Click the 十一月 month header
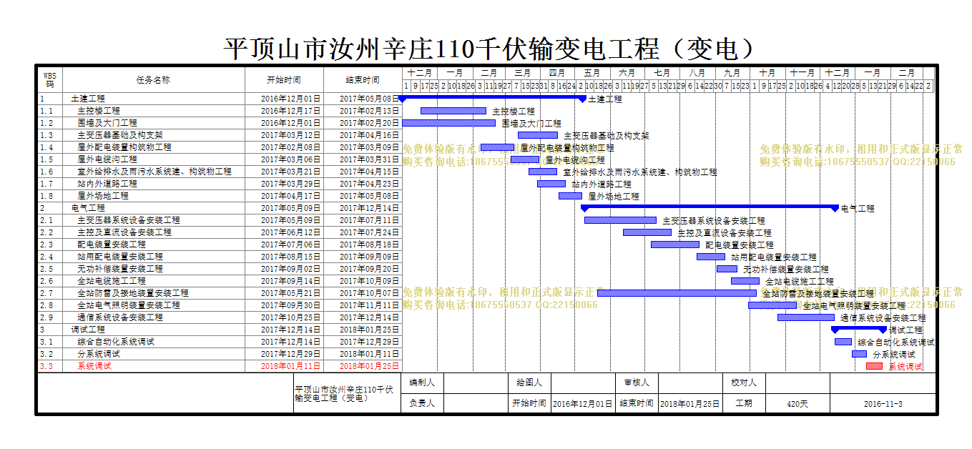The image size is (972, 449). (x=802, y=73)
